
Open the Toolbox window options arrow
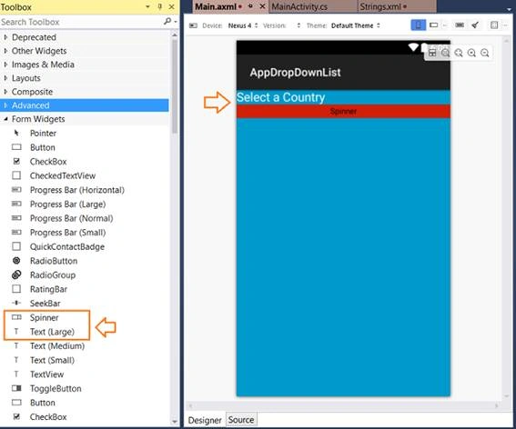pyautogui.click(x=147, y=6)
